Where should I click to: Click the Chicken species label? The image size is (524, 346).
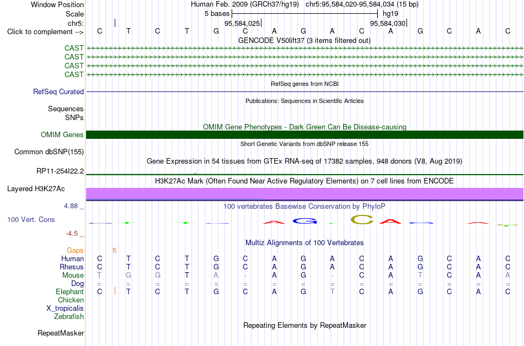(x=71, y=300)
